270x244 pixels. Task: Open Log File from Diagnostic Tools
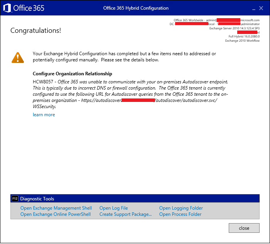point(113,208)
